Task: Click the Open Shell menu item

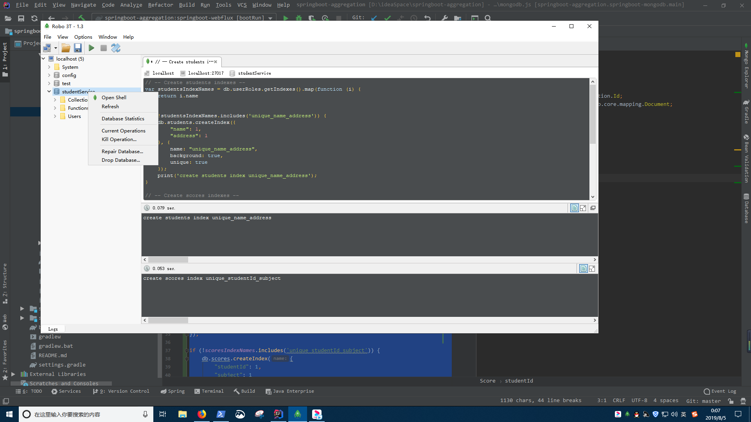Action: [113, 97]
